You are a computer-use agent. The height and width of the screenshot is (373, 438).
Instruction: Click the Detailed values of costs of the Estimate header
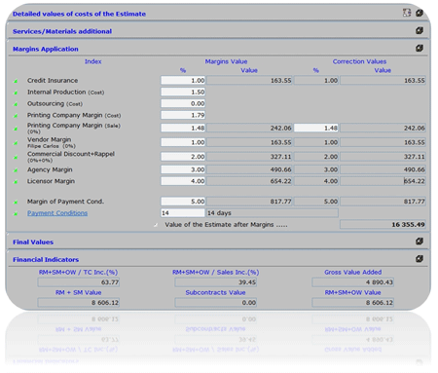tap(79, 14)
